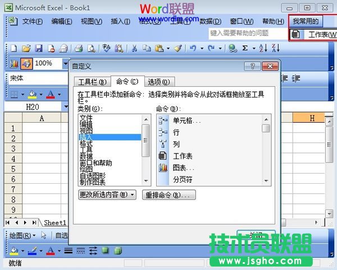Click the Undo arrow icon
The height and width of the screenshot is (270, 337).
193,49
